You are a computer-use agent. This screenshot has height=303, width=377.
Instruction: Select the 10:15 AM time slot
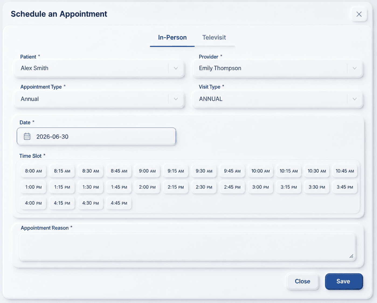point(289,171)
